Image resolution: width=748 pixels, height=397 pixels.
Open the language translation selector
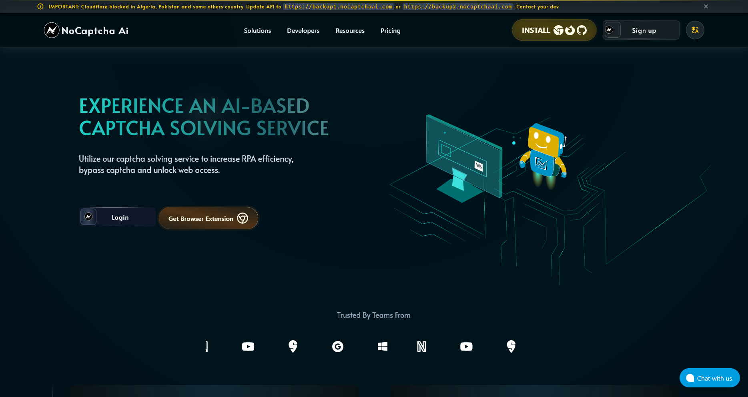coord(695,30)
